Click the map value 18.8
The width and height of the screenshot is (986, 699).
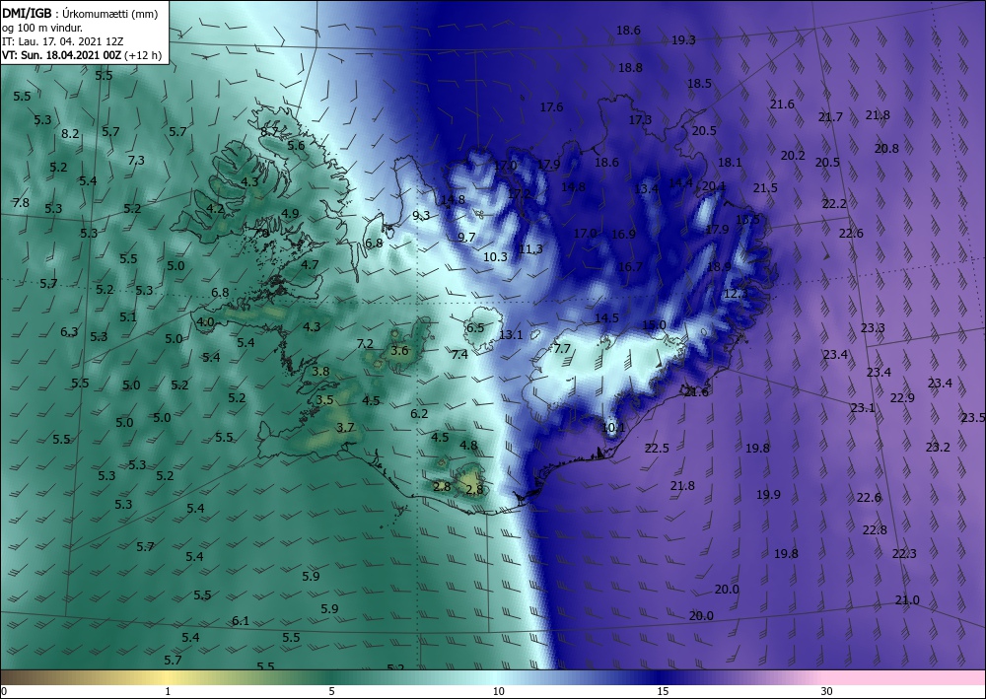(x=630, y=68)
